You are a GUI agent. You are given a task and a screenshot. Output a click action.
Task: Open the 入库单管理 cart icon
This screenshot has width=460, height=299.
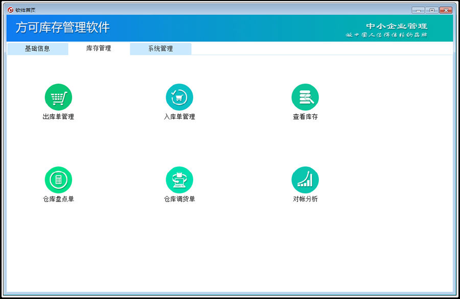179,97
